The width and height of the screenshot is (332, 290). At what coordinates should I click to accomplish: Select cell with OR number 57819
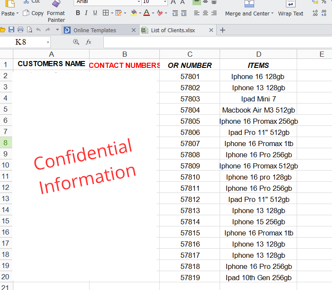(x=190, y=278)
